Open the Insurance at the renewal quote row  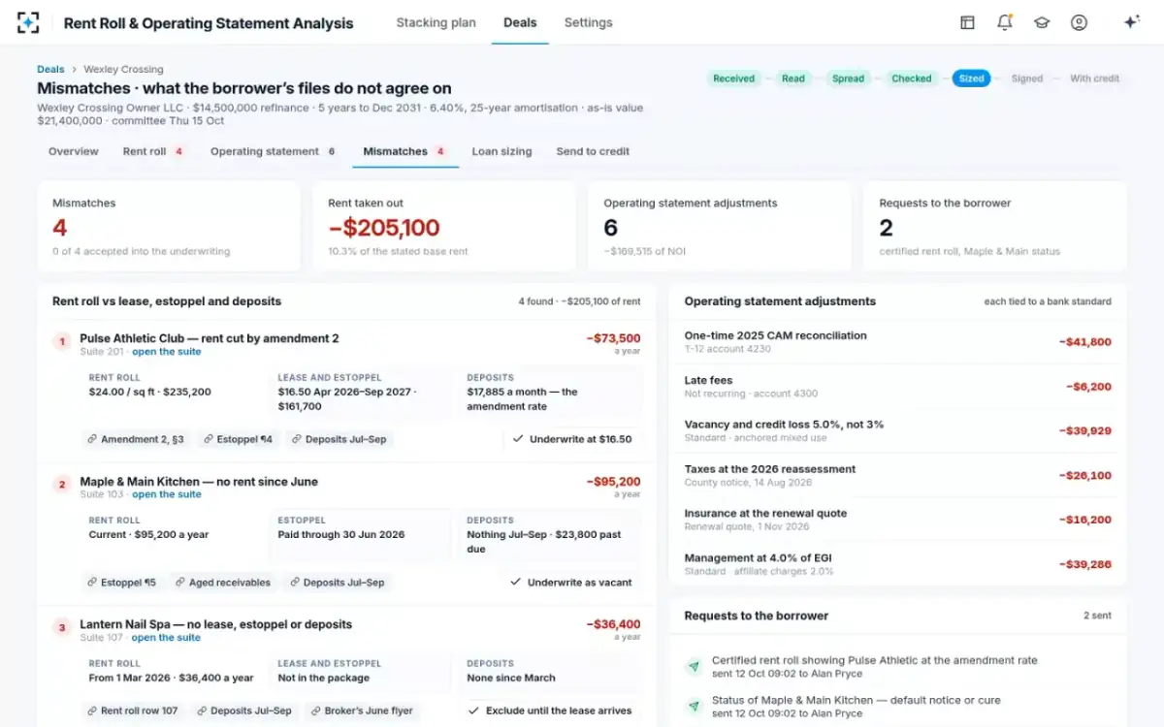point(897,520)
